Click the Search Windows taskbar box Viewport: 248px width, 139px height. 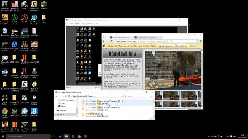click(x=28, y=136)
